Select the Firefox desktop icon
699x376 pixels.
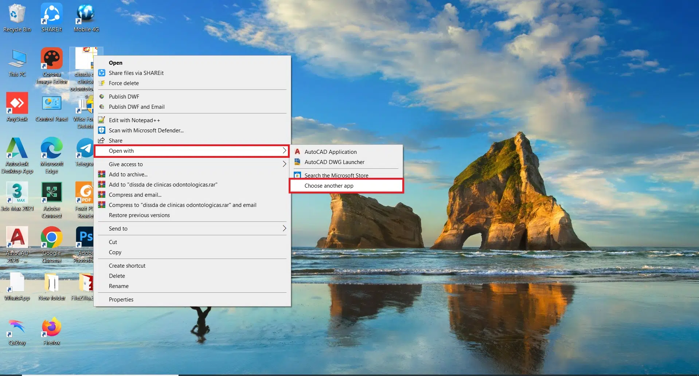(x=51, y=328)
